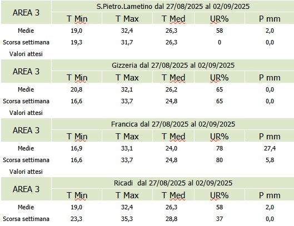
Task: Select the Valori attesi label under Gizzeria
Action: 26,113
